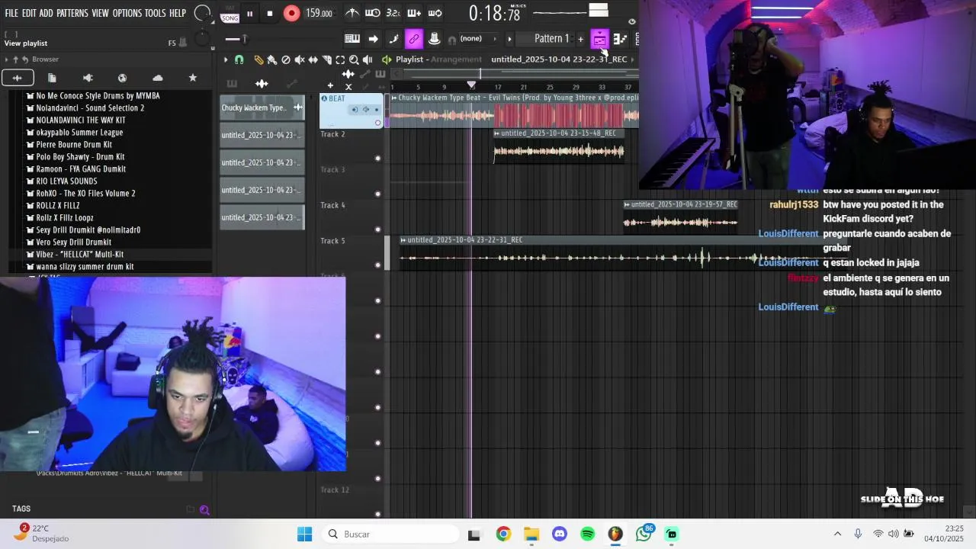This screenshot has width=976, height=549.
Task: Select the browser audio waveform tab
Action: click(x=17, y=78)
